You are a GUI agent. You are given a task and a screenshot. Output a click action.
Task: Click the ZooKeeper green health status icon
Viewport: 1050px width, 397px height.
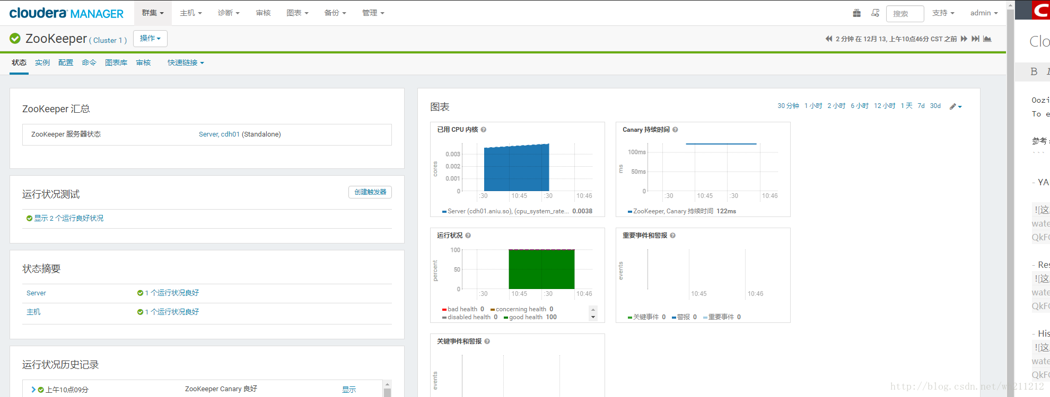(x=15, y=38)
